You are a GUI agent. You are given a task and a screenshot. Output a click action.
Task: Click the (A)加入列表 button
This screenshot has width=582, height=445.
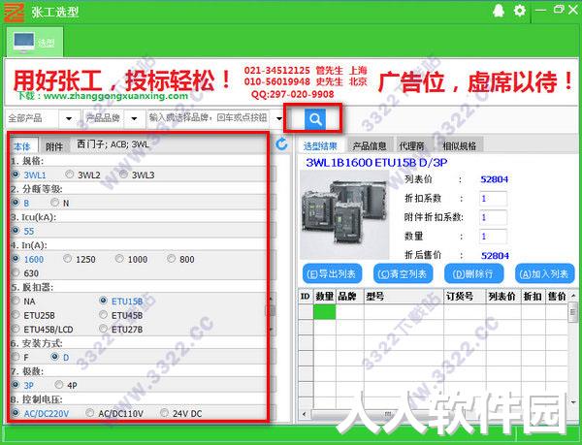click(544, 273)
